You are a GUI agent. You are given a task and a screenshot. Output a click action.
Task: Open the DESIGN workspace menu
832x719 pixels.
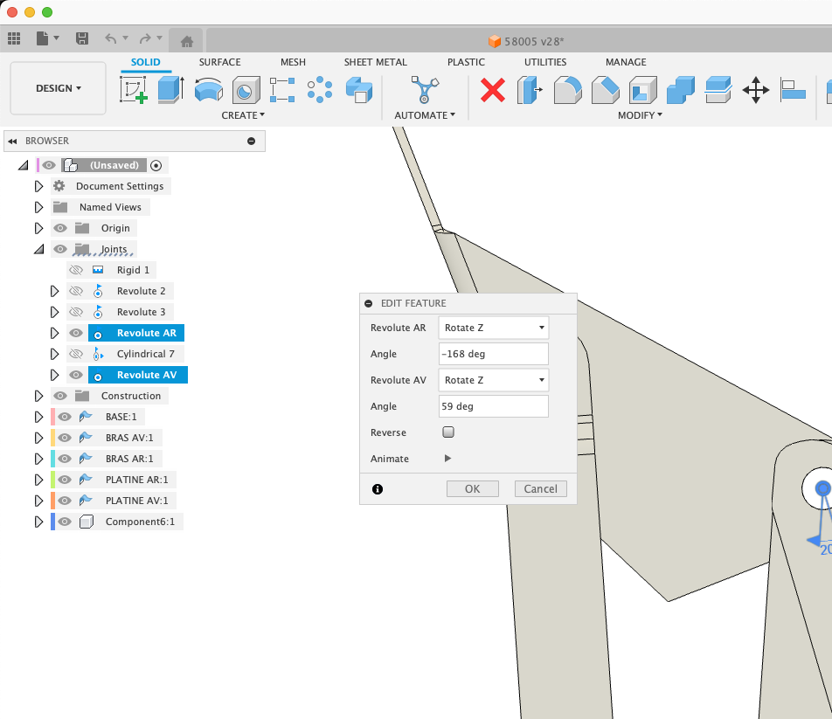pyautogui.click(x=58, y=88)
